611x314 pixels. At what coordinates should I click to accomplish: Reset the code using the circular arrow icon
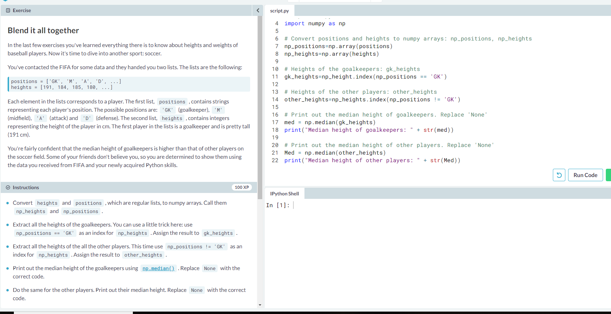(x=559, y=175)
